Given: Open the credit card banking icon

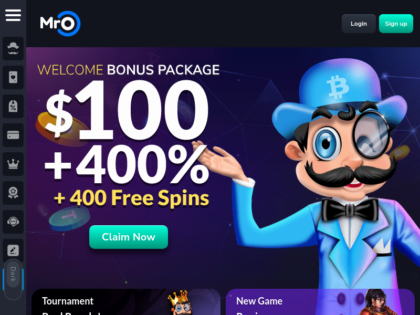Looking at the screenshot, I should (13, 135).
